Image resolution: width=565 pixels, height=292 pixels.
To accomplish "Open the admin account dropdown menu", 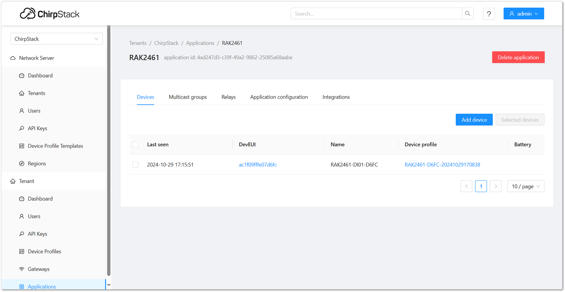I will [x=524, y=14].
